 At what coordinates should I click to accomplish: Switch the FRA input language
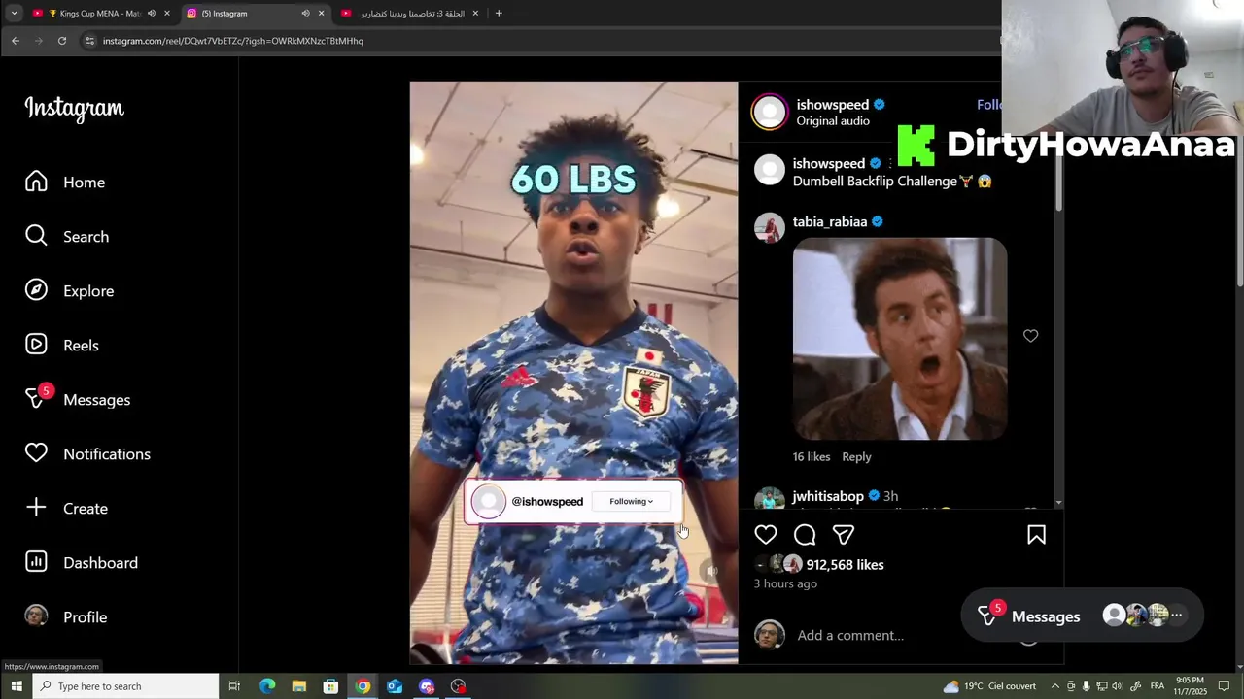(x=1158, y=686)
